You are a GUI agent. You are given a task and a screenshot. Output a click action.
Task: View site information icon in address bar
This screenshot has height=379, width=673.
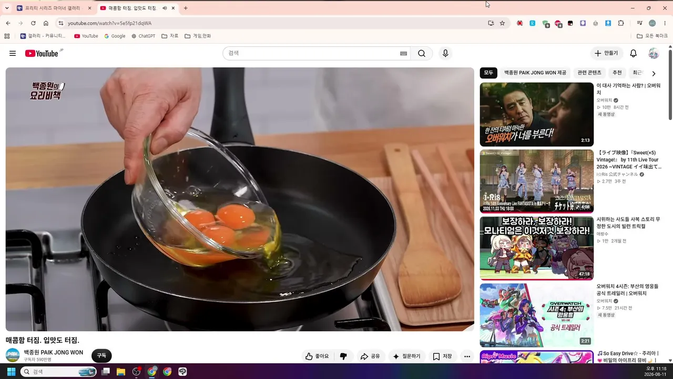pyautogui.click(x=60, y=23)
